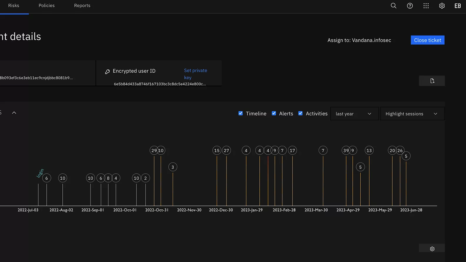Screen dimensions: 466x262
Task: Disable the Activities checkbox
Action: pos(300,113)
